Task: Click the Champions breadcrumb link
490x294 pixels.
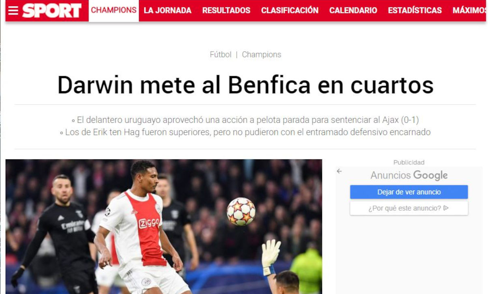Action: pos(262,54)
